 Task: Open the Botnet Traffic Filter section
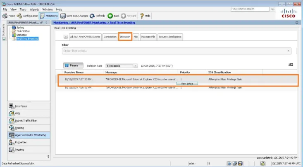point(29,121)
